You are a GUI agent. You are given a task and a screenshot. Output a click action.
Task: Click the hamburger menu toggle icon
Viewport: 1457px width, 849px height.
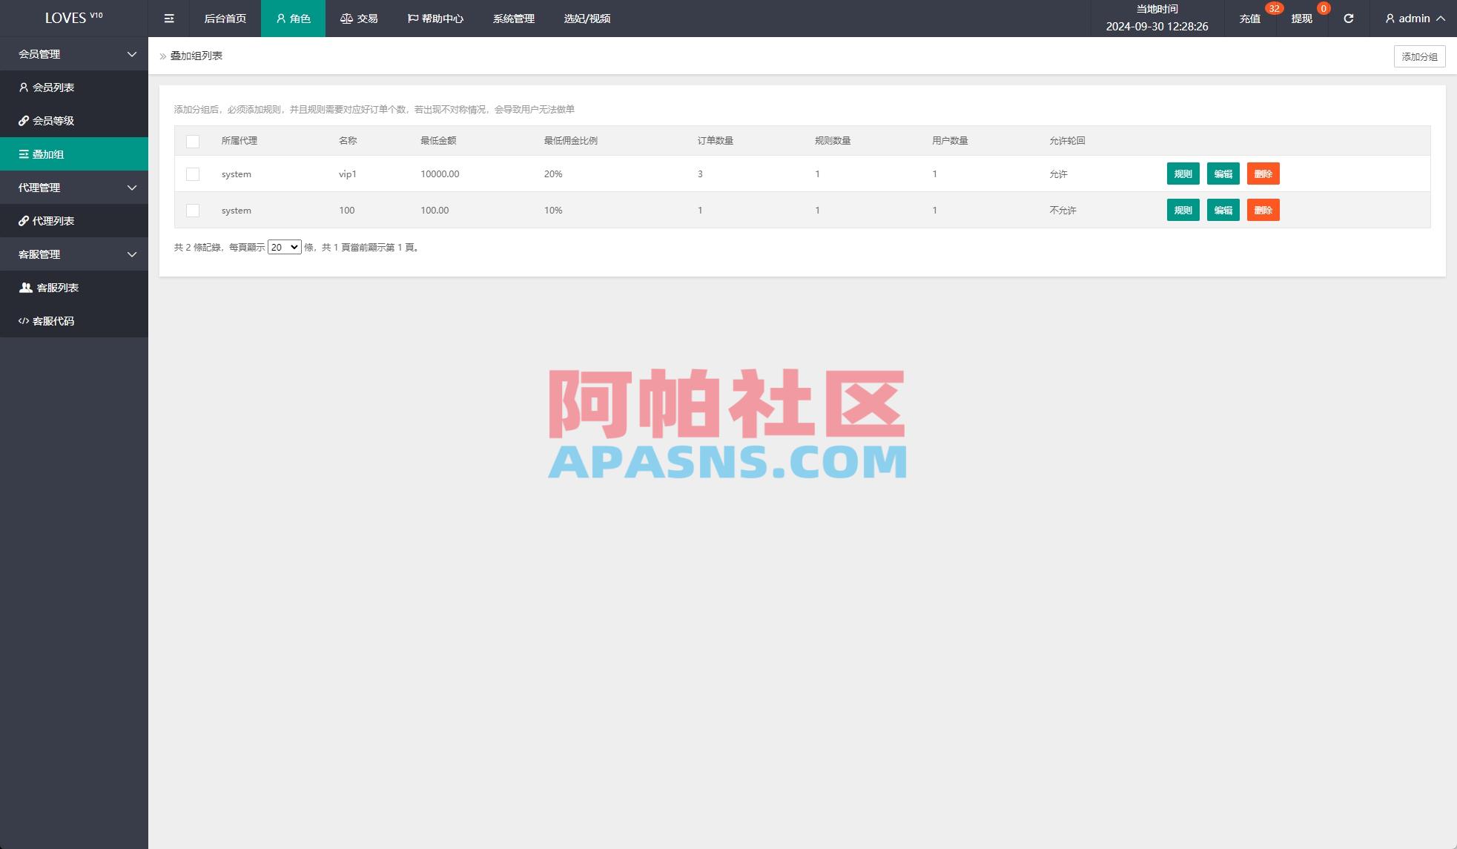(x=168, y=18)
